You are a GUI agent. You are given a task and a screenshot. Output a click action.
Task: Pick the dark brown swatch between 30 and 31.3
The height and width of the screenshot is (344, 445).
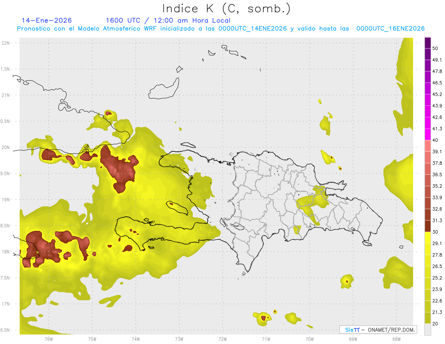428,226
